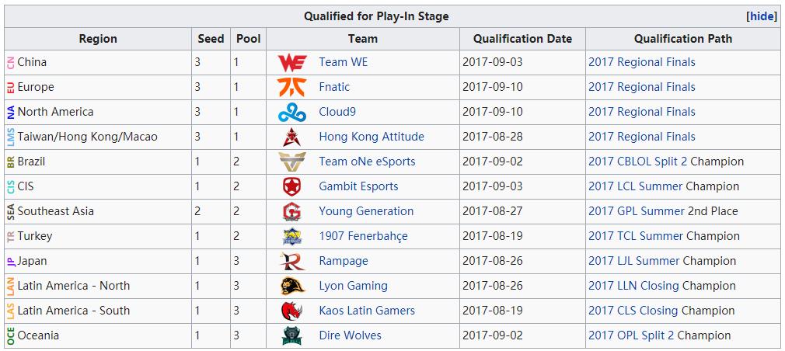Screen dimensions: 785x351
Task: Click the Gambit Esports red logo
Action: [292, 187]
